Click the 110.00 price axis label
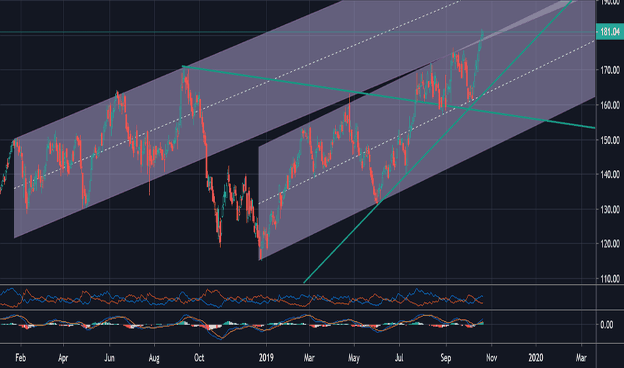Image resolution: width=624 pixels, height=368 pixels. point(610,279)
